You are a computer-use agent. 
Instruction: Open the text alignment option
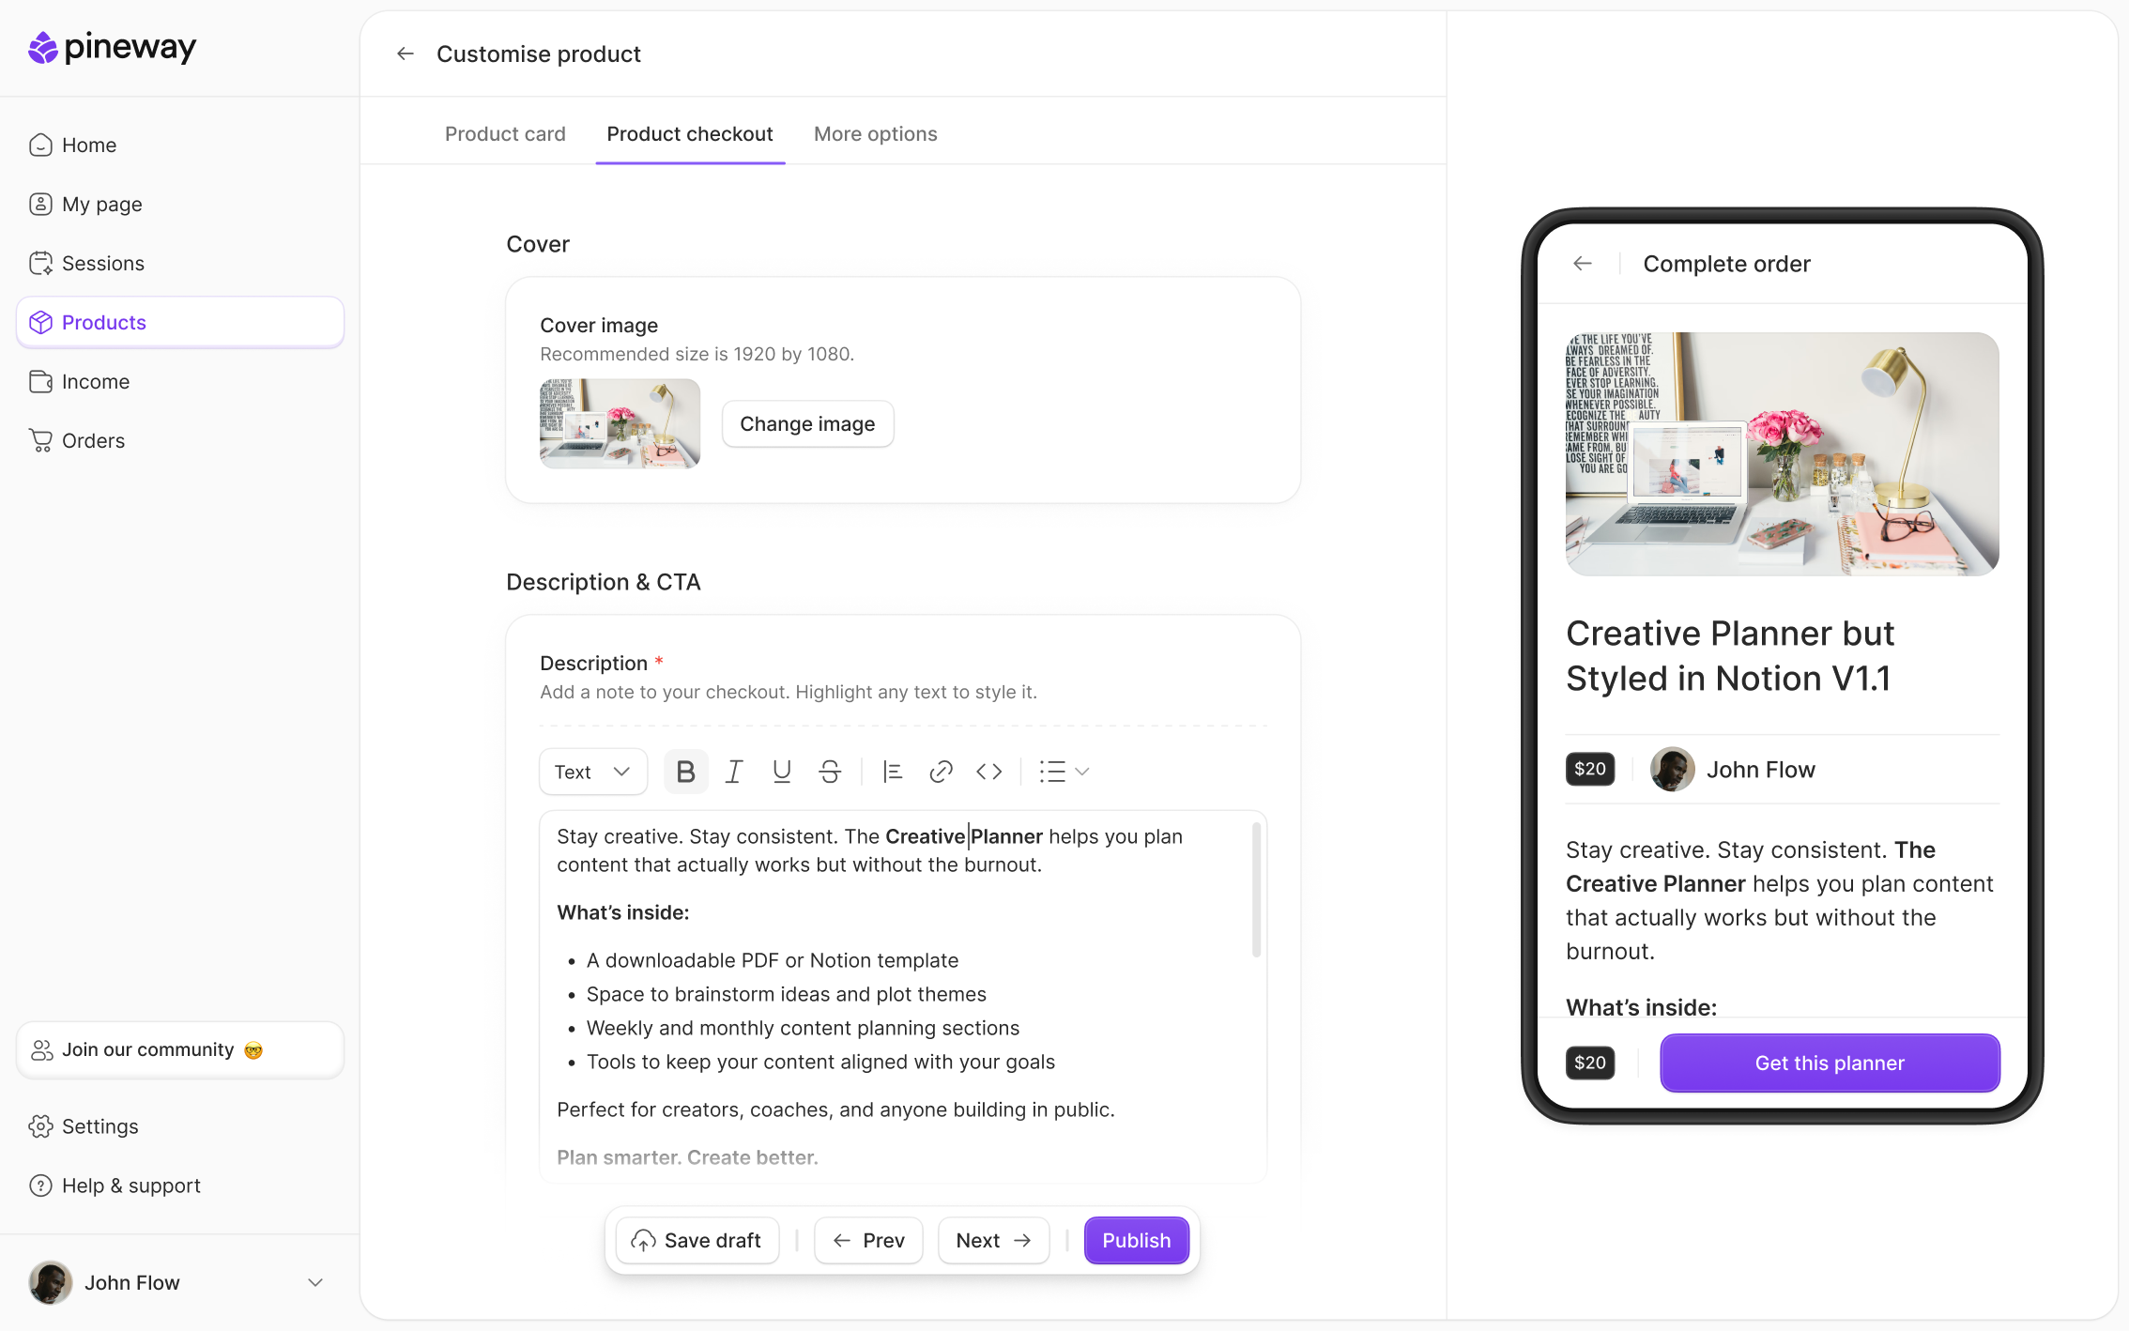pyautogui.click(x=892, y=772)
